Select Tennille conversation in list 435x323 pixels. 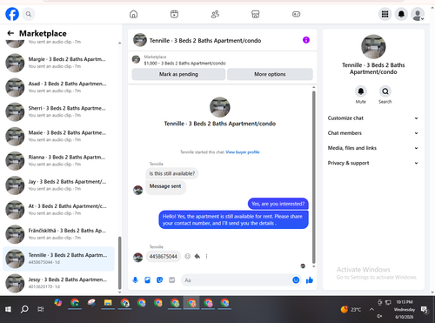(58, 259)
